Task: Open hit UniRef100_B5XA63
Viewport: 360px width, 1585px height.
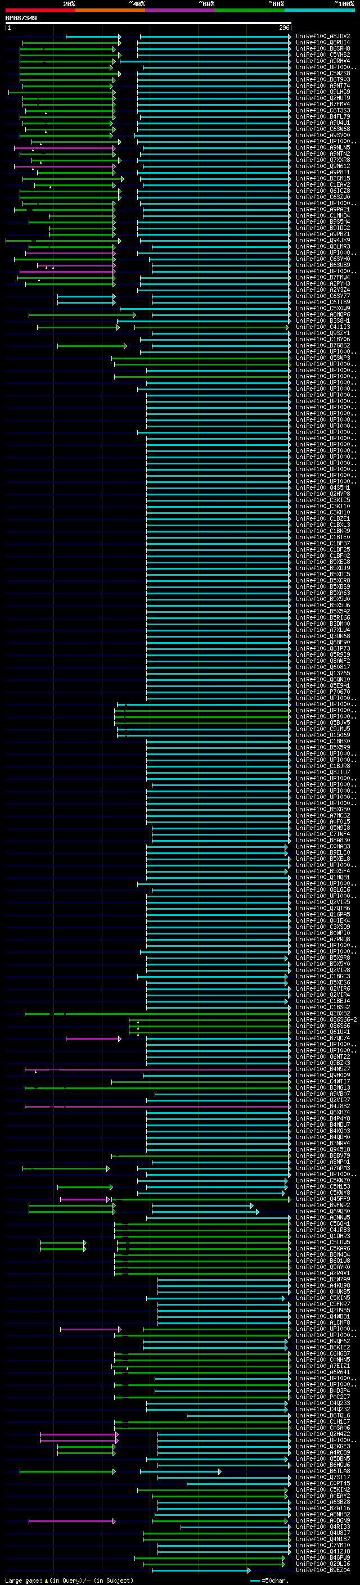Action: click(x=323, y=593)
